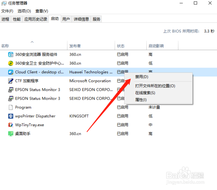Sort by the 名称 column header

point(34,46)
